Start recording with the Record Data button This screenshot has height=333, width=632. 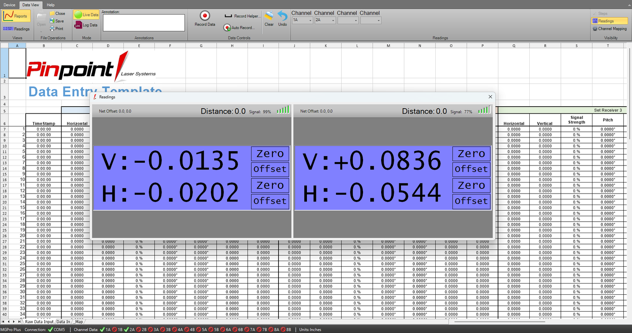click(x=205, y=19)
